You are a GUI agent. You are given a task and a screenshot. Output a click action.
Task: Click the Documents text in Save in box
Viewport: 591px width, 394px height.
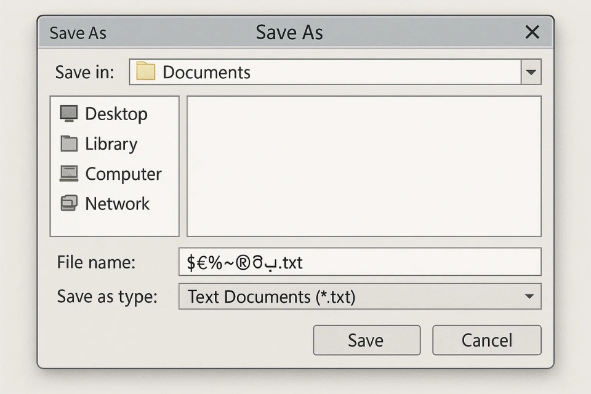click(206, 73)
